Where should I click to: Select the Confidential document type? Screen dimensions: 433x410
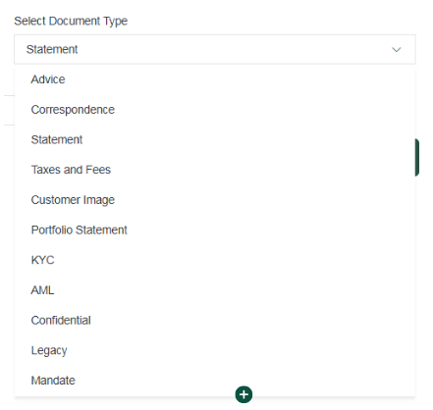pyautogui.click(x=61, y=320)
